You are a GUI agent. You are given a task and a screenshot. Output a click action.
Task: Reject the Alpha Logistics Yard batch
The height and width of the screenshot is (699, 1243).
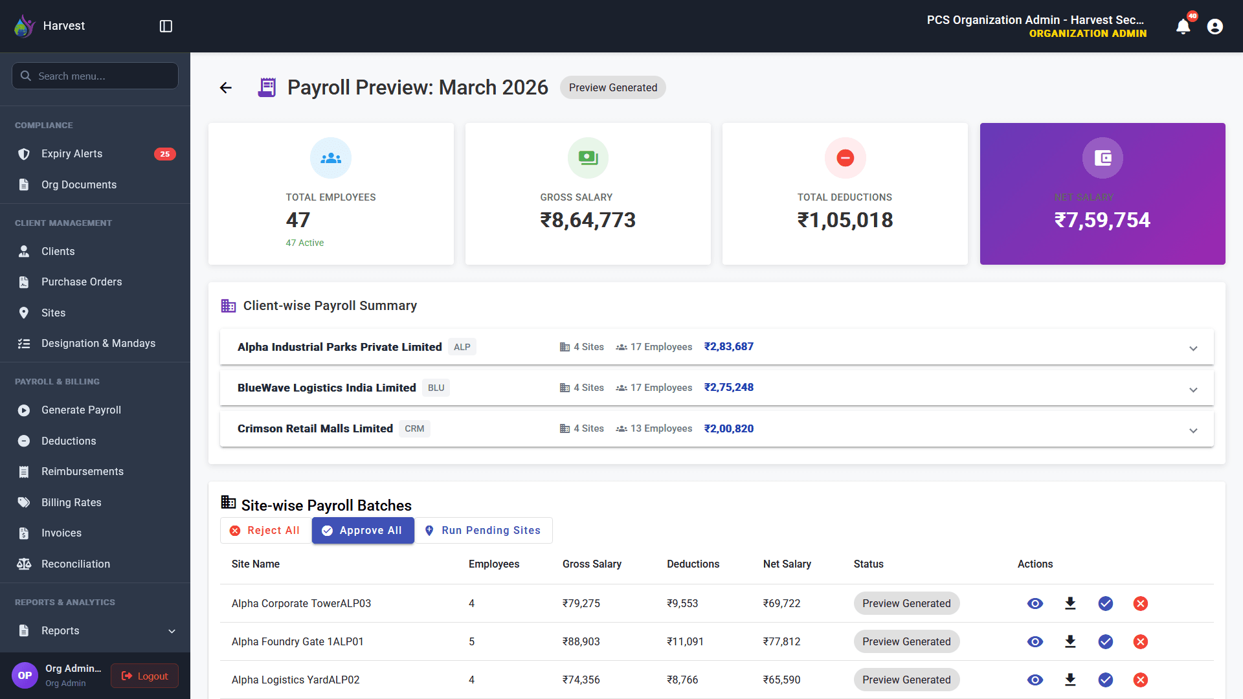pyautogui.click(x=1141, y=680)
